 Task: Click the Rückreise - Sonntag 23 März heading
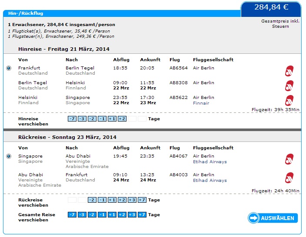pos(67,137)
